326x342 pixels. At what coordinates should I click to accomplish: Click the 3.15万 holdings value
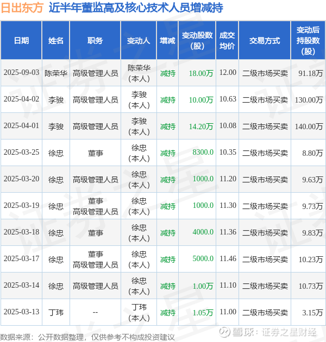coord(312,313)
